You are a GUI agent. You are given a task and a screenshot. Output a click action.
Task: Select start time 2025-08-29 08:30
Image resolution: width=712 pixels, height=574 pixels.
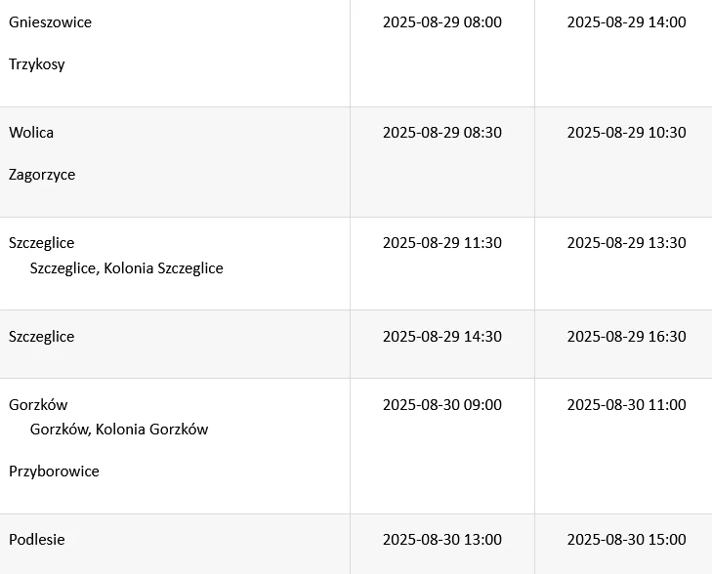(x=442, y=133)
